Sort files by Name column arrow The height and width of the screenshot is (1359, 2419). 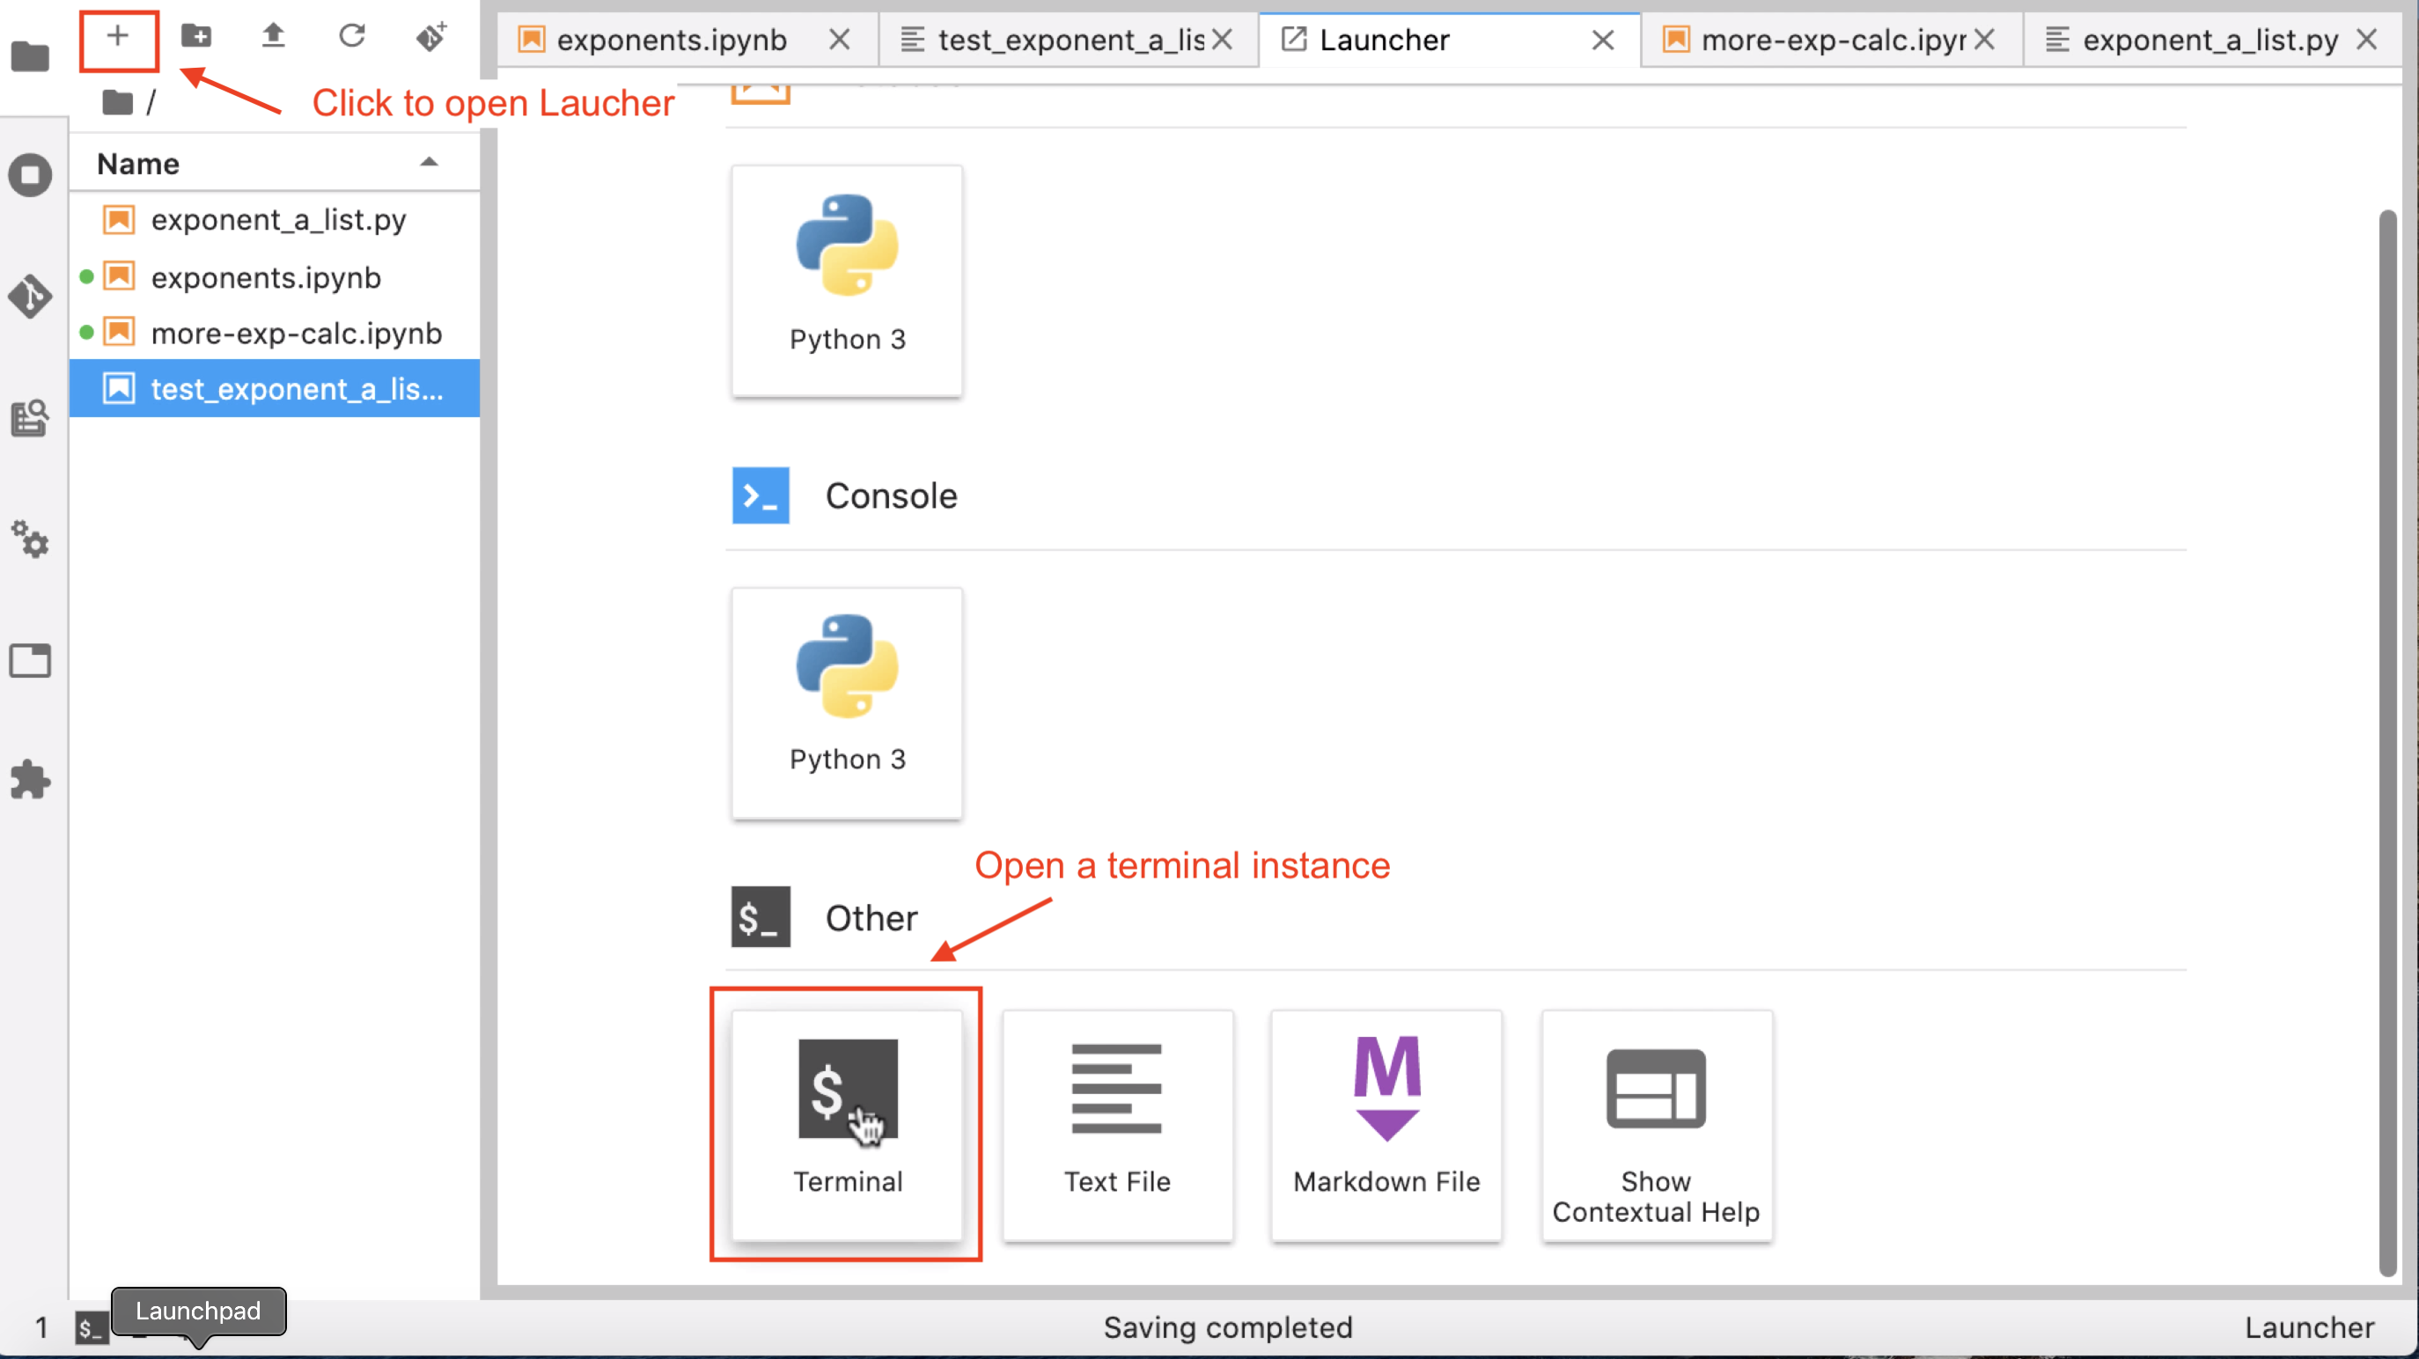pyautogui.click(x=428, y=163)
